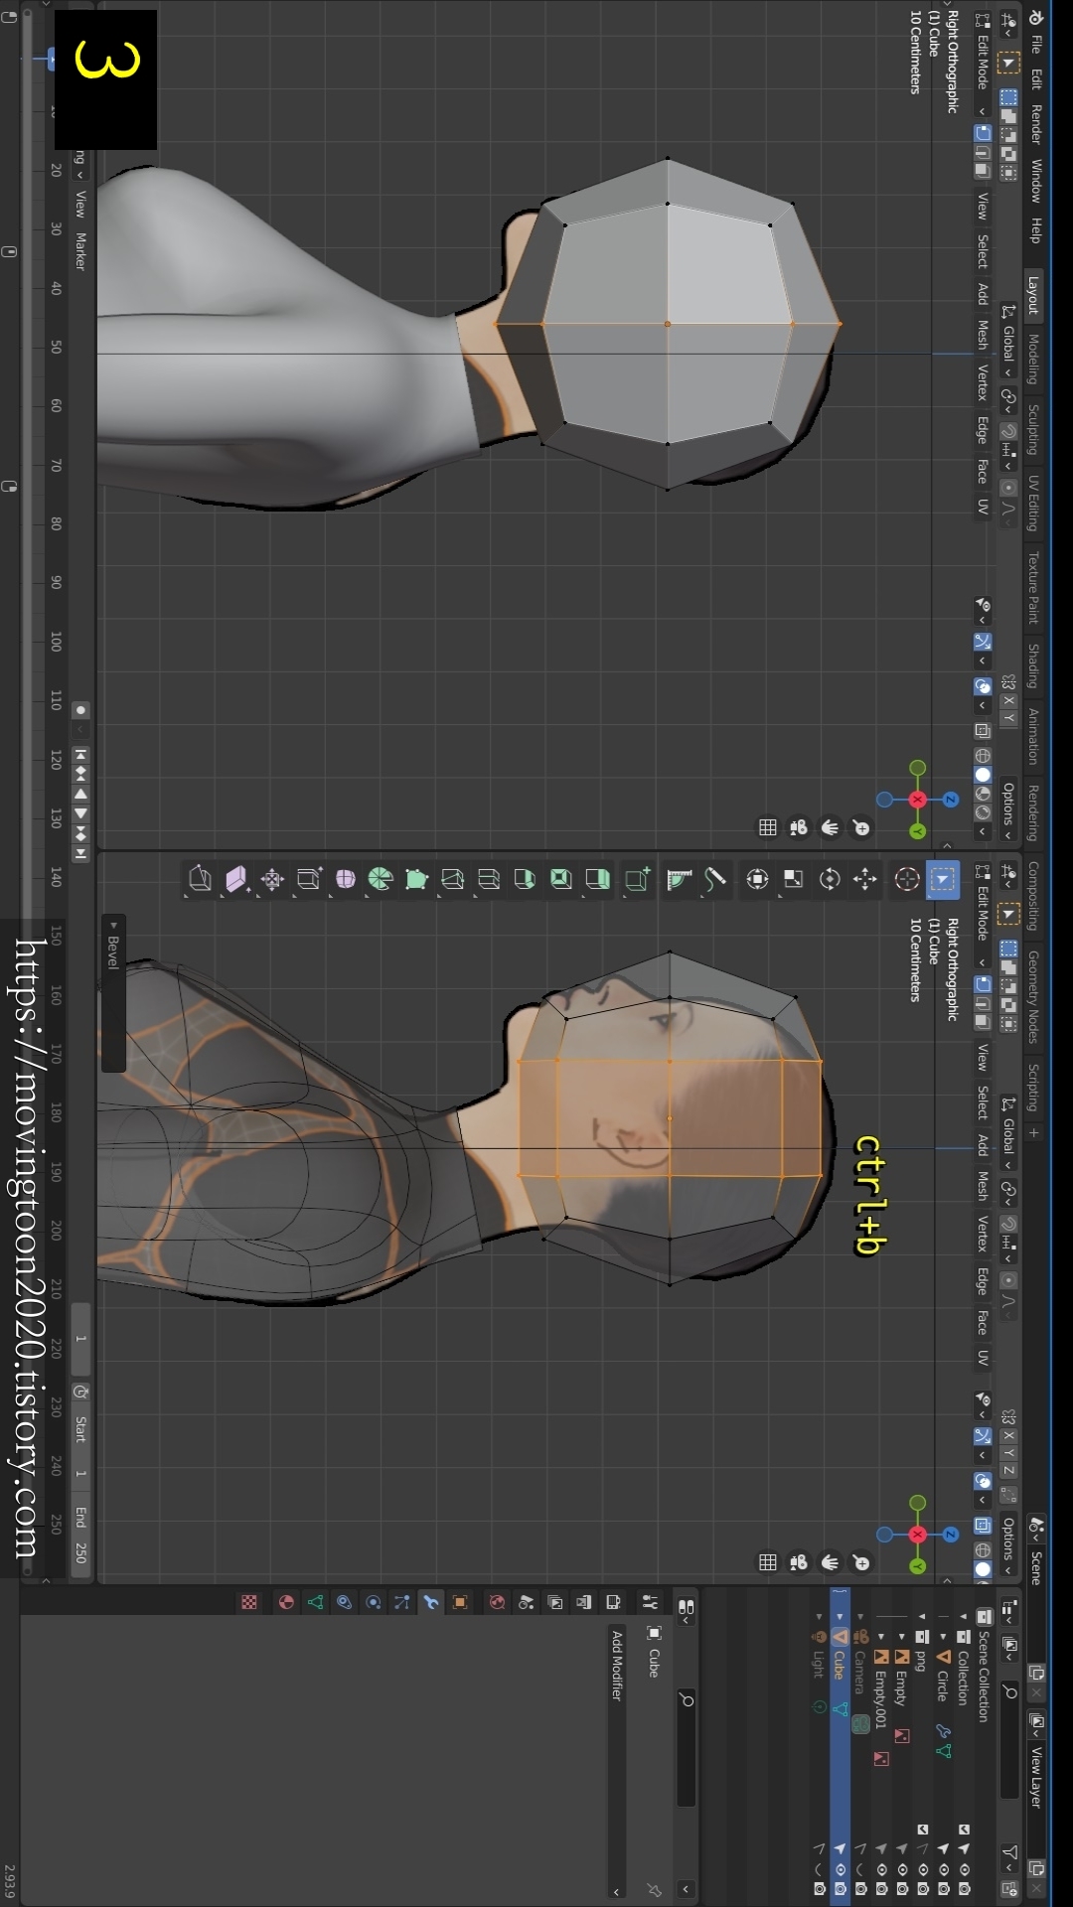The image size is (1073, 1907).
Task: Open the Render properties tab
Action: tap(613, 1602)
